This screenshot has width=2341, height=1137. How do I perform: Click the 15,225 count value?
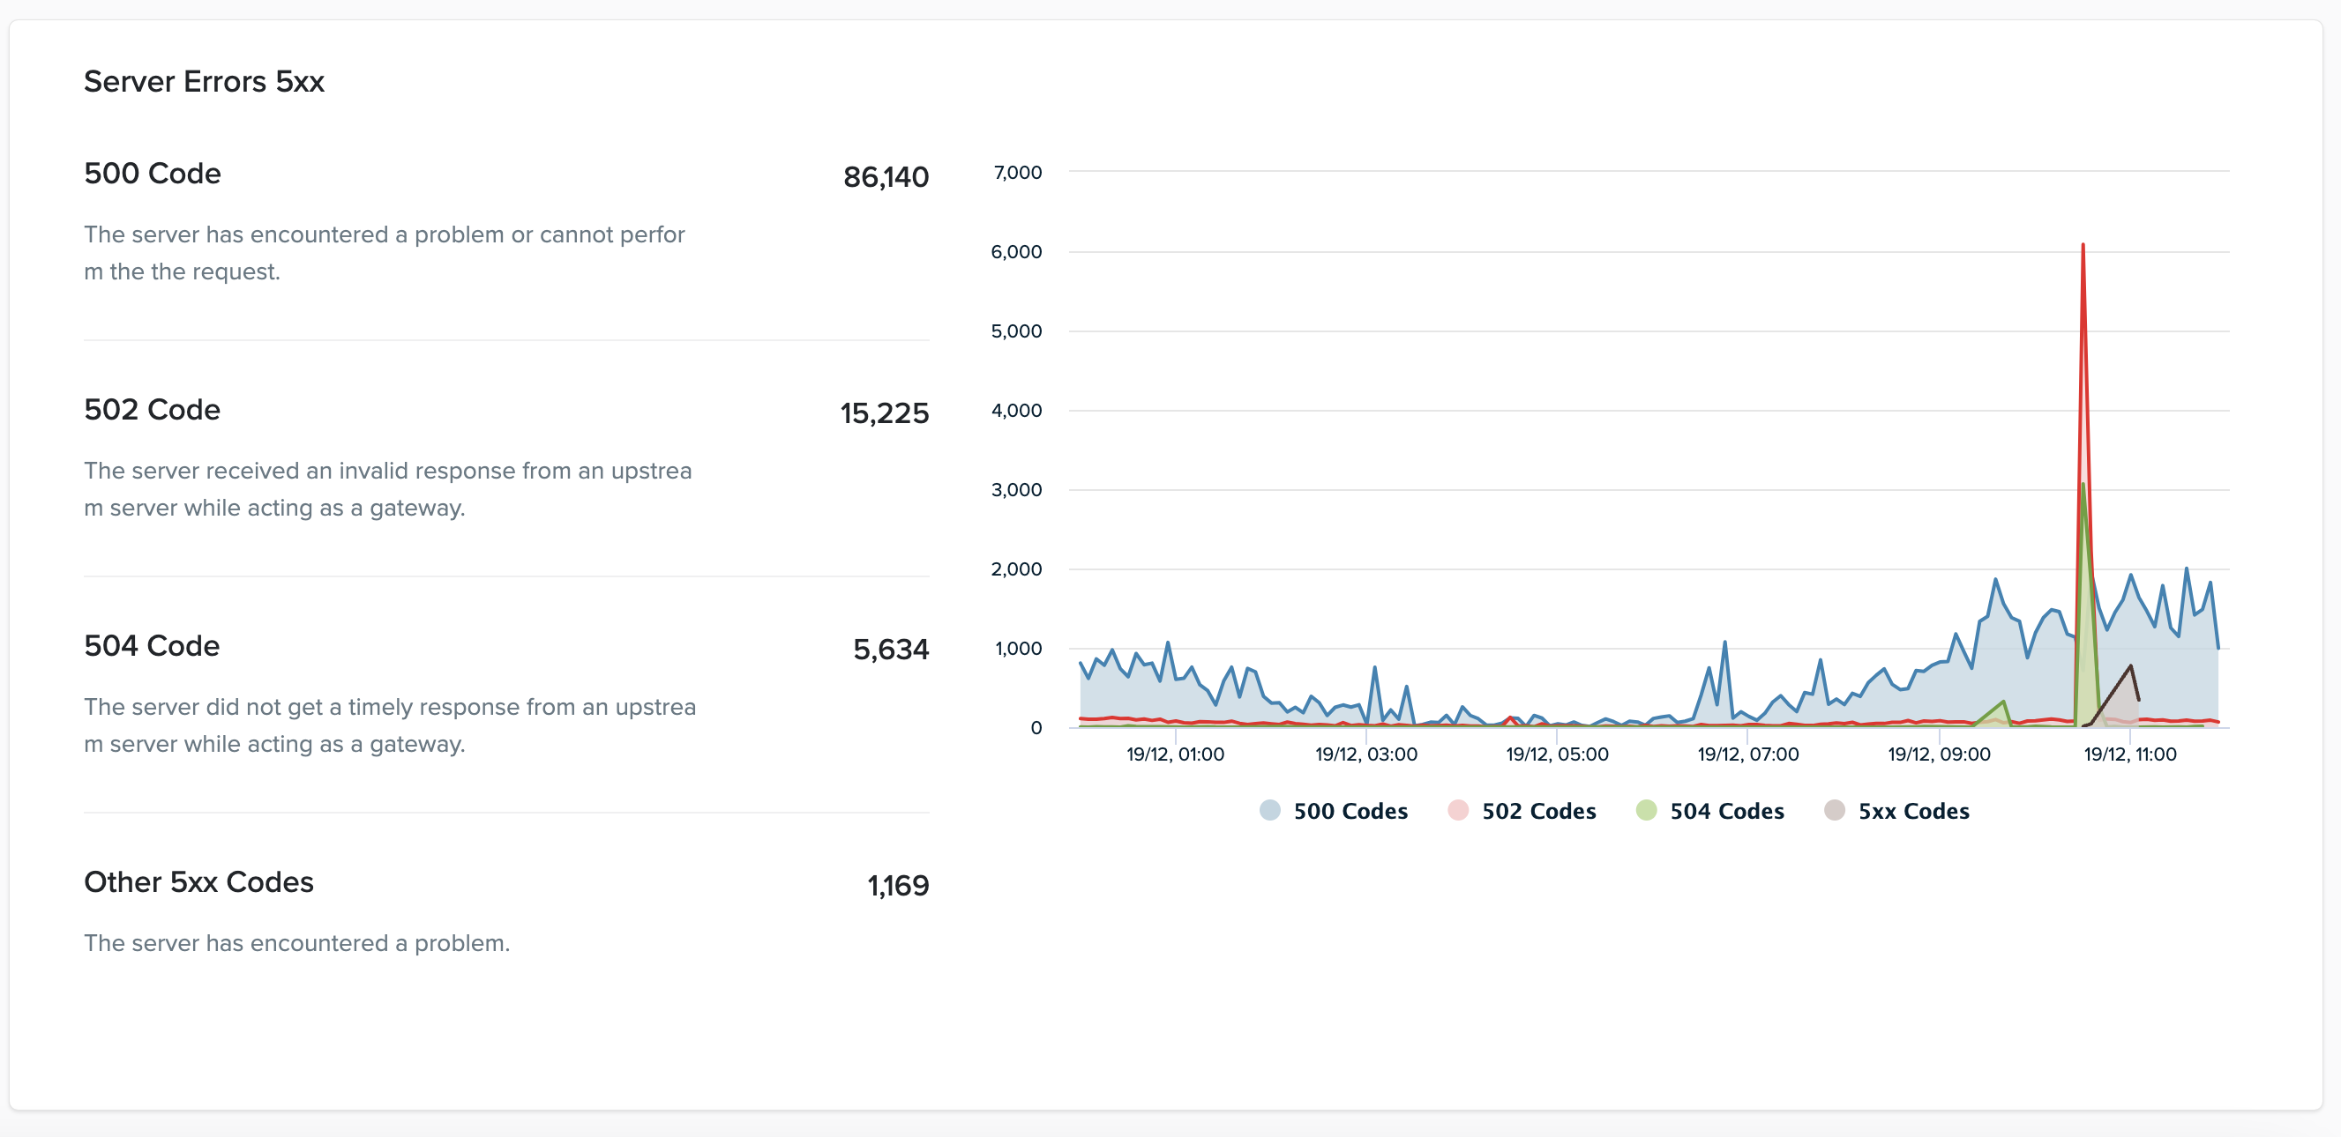(884, 413)
